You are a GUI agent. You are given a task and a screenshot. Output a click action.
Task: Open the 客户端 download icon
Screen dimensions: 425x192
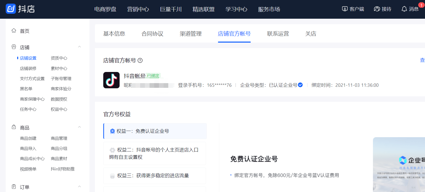345,9
